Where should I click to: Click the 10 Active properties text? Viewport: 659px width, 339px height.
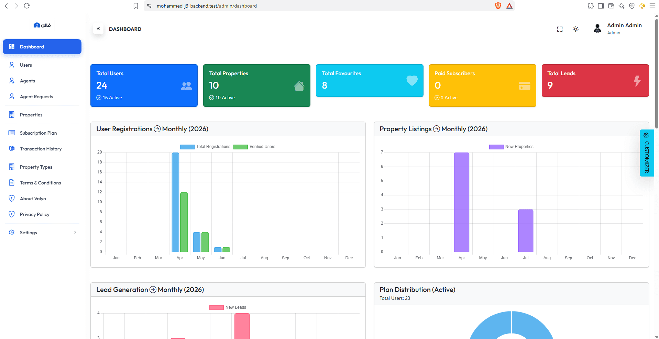click(222, 98)
